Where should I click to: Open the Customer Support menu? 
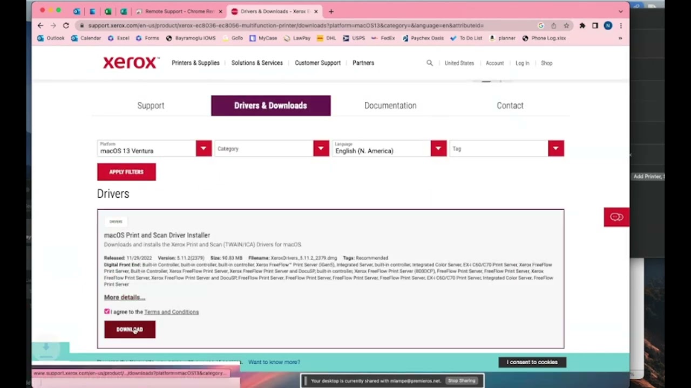coord(317,63)
